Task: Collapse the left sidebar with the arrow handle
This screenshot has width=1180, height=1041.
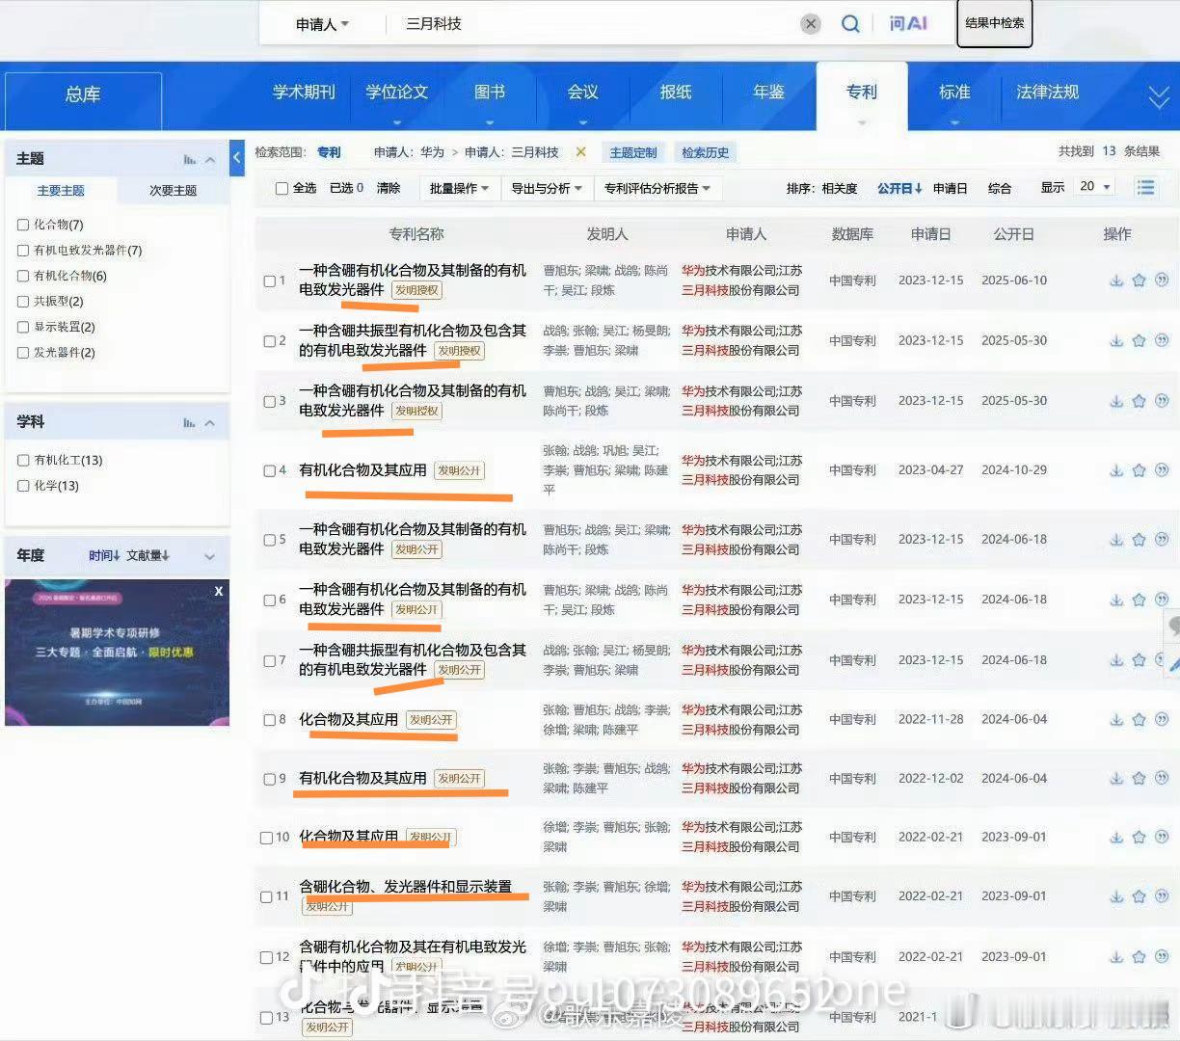Action: point(237,157)
